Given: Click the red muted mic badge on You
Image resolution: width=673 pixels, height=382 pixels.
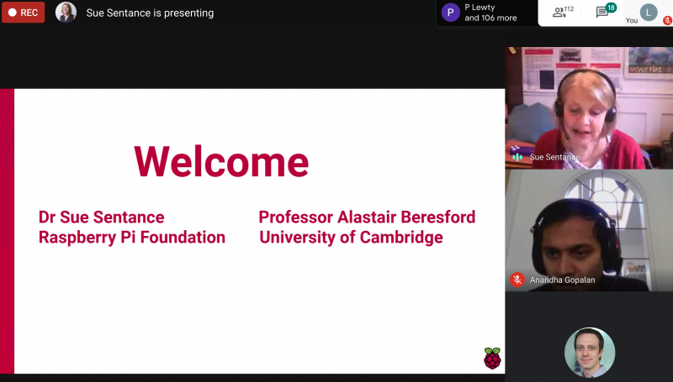Looking at the screenshot, I should (x=667, y=20).
